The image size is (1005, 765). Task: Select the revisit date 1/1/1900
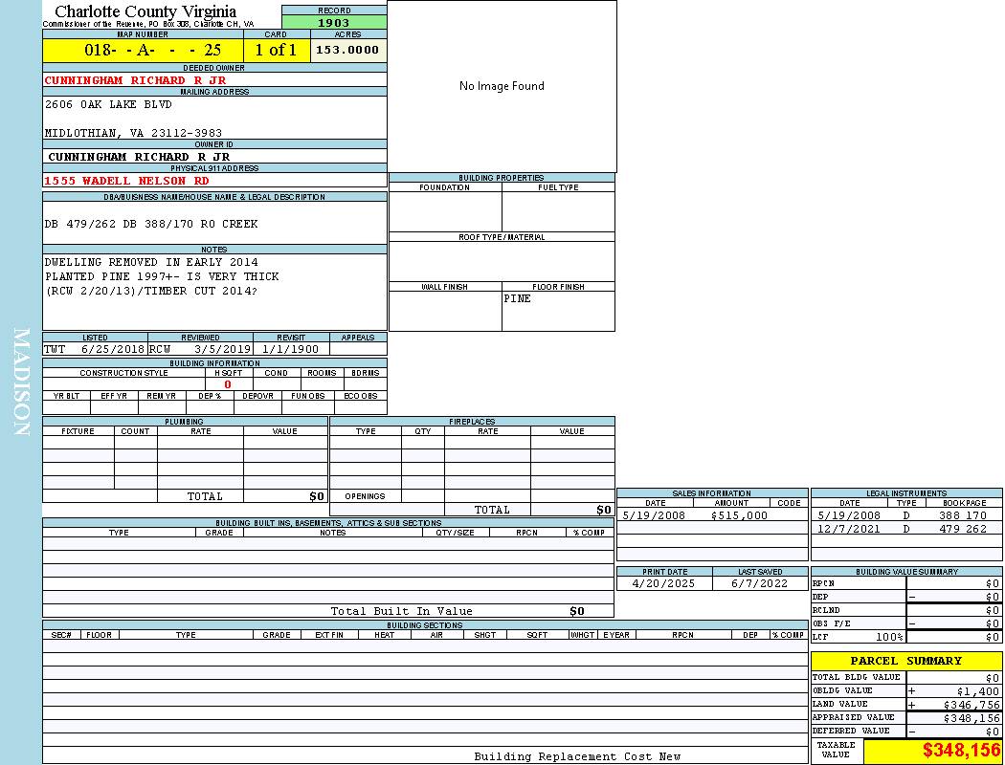(x=291, y=349)
